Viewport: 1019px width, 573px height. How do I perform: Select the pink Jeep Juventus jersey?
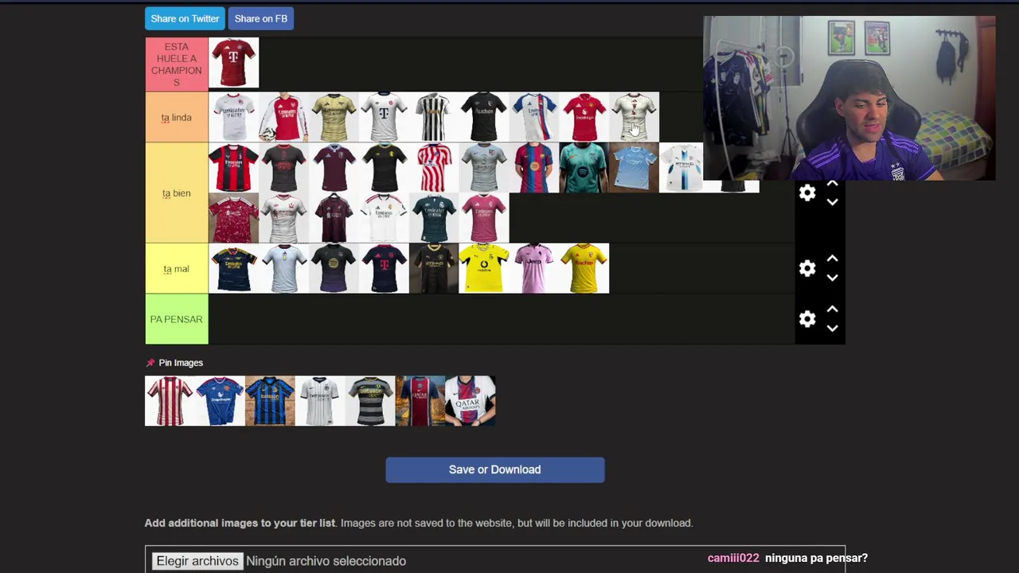534,268
